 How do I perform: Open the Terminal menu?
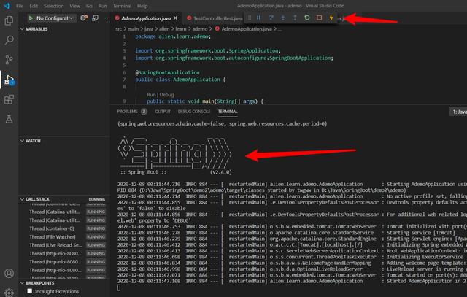122,6
